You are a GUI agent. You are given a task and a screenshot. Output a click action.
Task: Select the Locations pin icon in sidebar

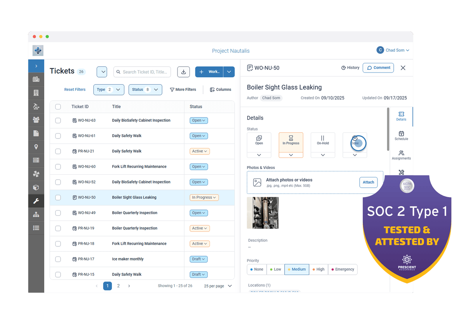point(36,147)
